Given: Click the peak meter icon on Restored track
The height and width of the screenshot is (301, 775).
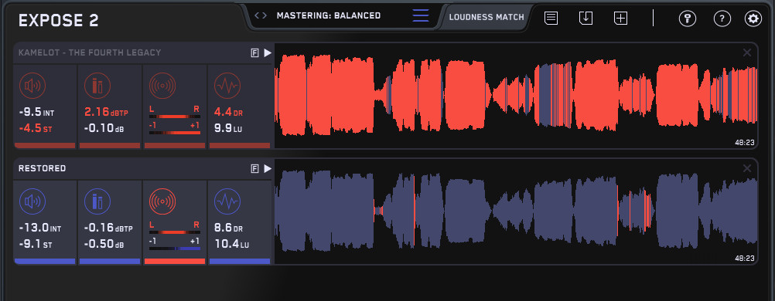Looking at the screenshot, I should (97, 201).
